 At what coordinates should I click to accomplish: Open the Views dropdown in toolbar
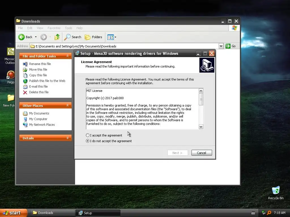coord(112,37)
